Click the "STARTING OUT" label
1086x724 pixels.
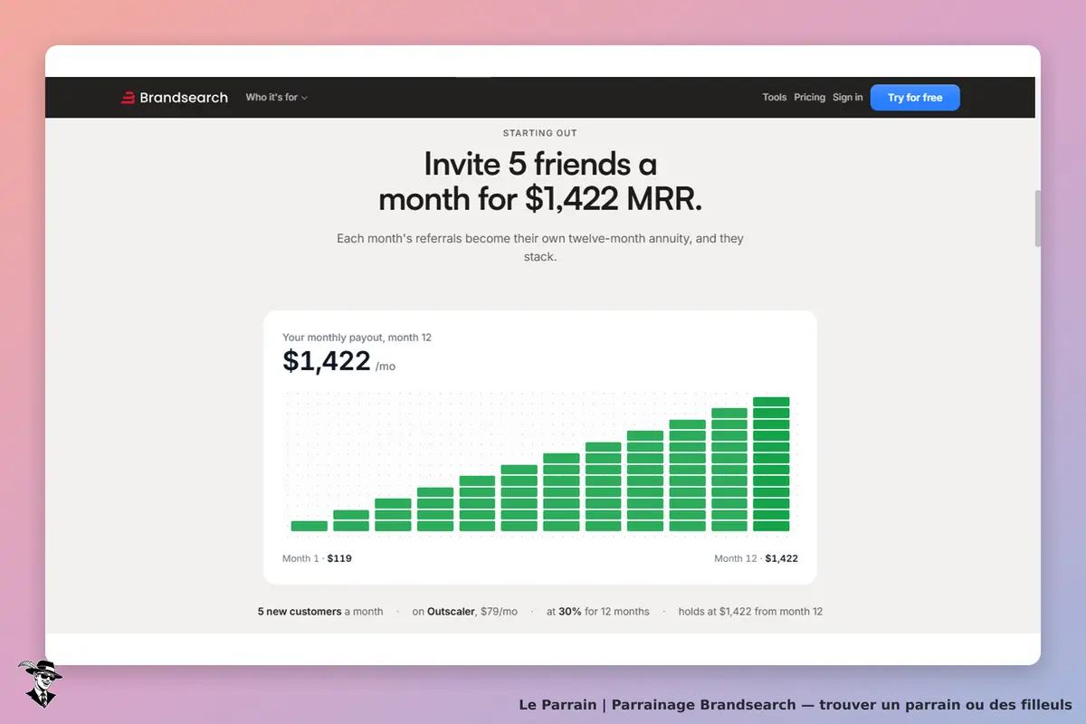pos(540,133)
